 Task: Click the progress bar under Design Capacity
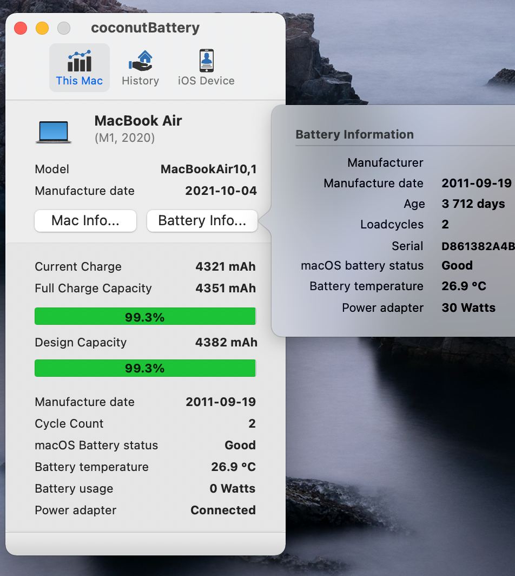click(x=145, y=368)
